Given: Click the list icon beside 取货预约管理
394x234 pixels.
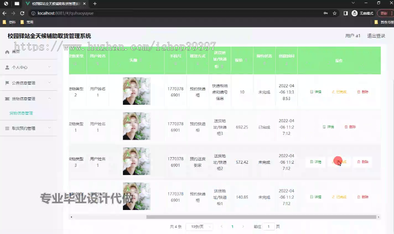Looking at the screenshot, I should (x=7, y=128).
